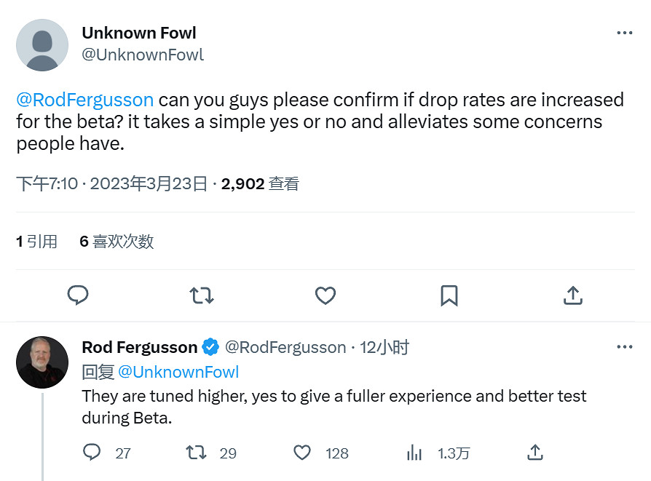Click Rod Fergusson's verified badge
This screenshot has height=481, width=651.
[210, 347]
